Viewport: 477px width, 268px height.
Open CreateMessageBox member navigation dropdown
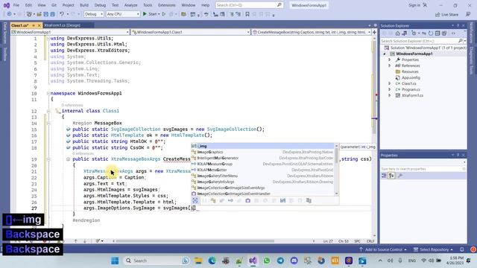point(312,32)
